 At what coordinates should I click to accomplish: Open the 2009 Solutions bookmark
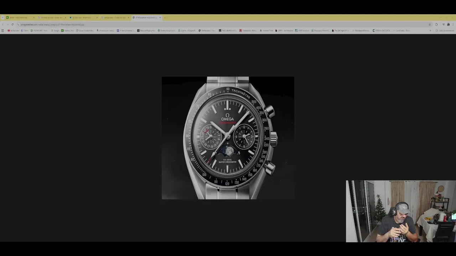(x=302, y=31)
